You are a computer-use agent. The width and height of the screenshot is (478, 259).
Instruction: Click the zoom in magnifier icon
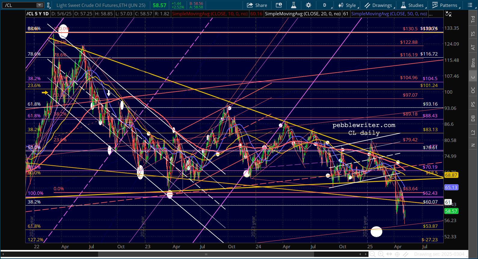[381, 254]
